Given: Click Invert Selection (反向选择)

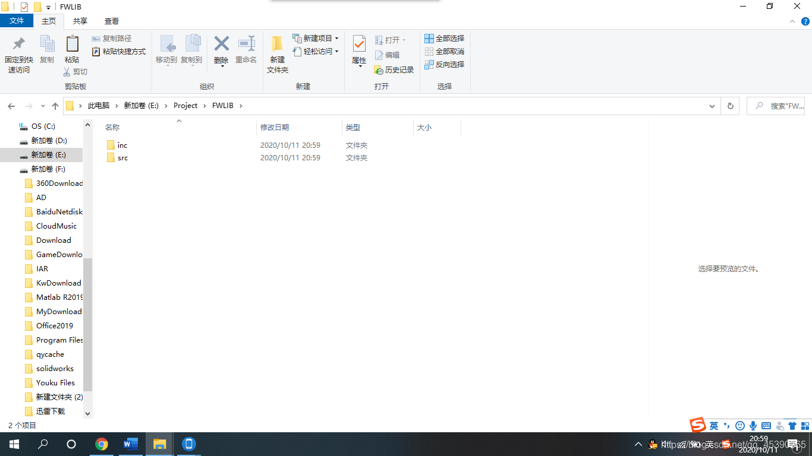Looking at the screenshot, I should (445, 65).
